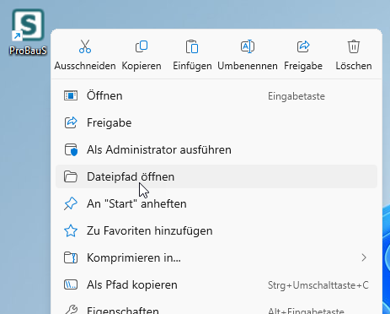Click the path icon beside Als Pfad kopieren
The width and height of the screenshot is (390, 314).
[x=71, y=284]
